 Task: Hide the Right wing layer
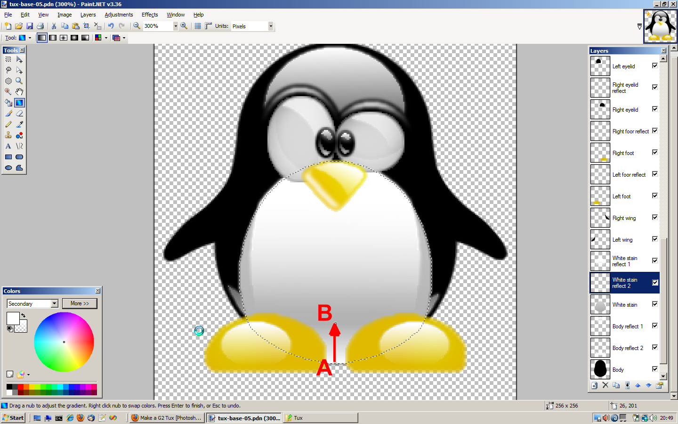click(x=655, y=217)
